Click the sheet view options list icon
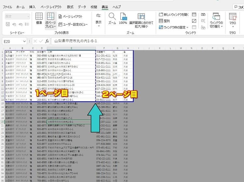The height and width of the screenshot is (182, 244). click(27, 24)
